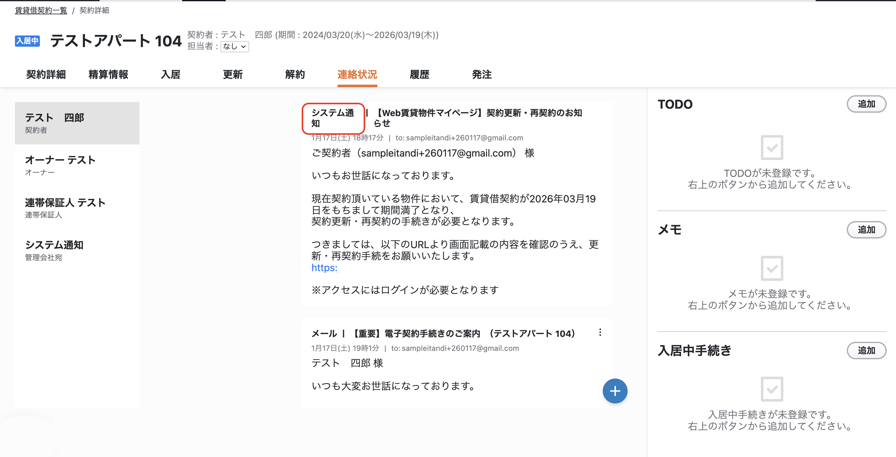Click the TODO empty-state checkmark icon

[x=771, y=148]
